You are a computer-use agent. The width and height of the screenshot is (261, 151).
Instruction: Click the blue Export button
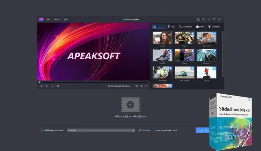click(x=202, y=130)
